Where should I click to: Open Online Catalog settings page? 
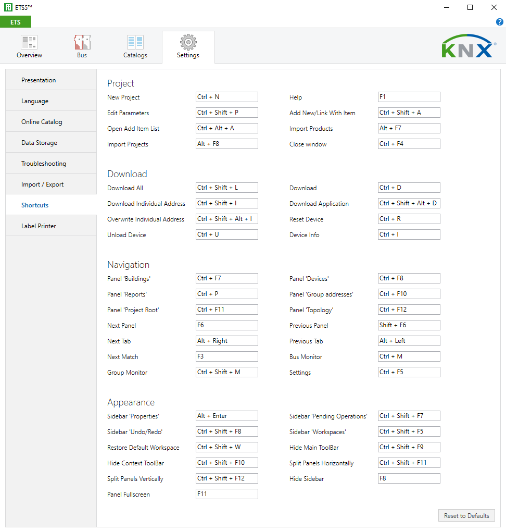(51, 121)
